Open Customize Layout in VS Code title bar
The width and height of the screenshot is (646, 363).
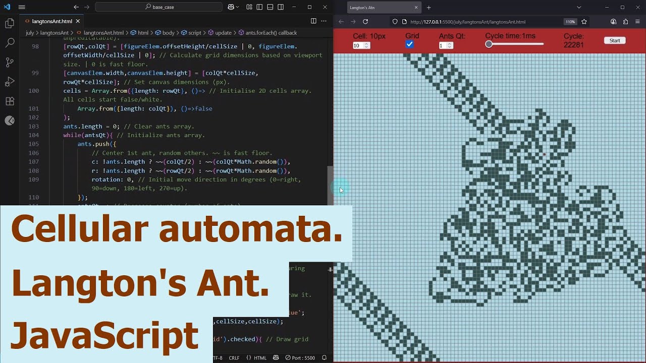(249, 7)
